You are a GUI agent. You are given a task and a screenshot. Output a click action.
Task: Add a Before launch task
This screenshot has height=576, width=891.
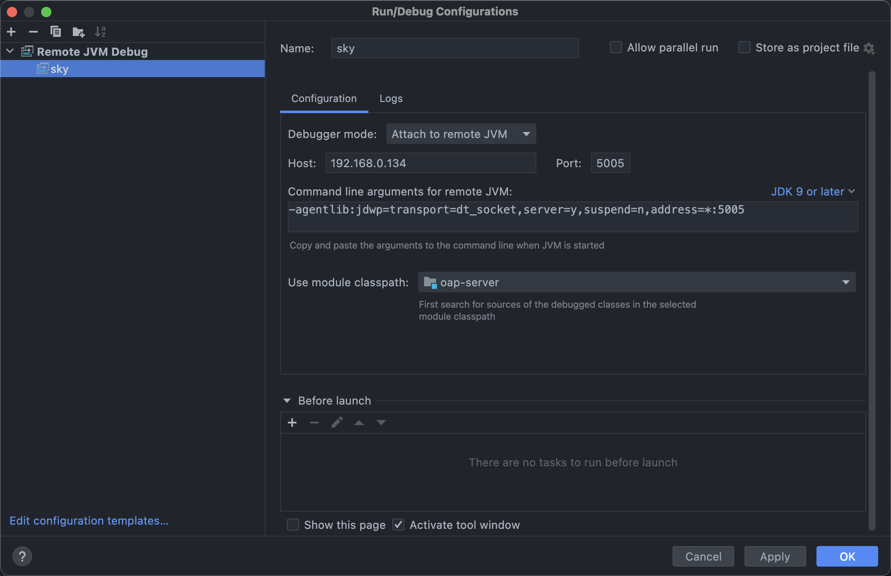(292, 423)
